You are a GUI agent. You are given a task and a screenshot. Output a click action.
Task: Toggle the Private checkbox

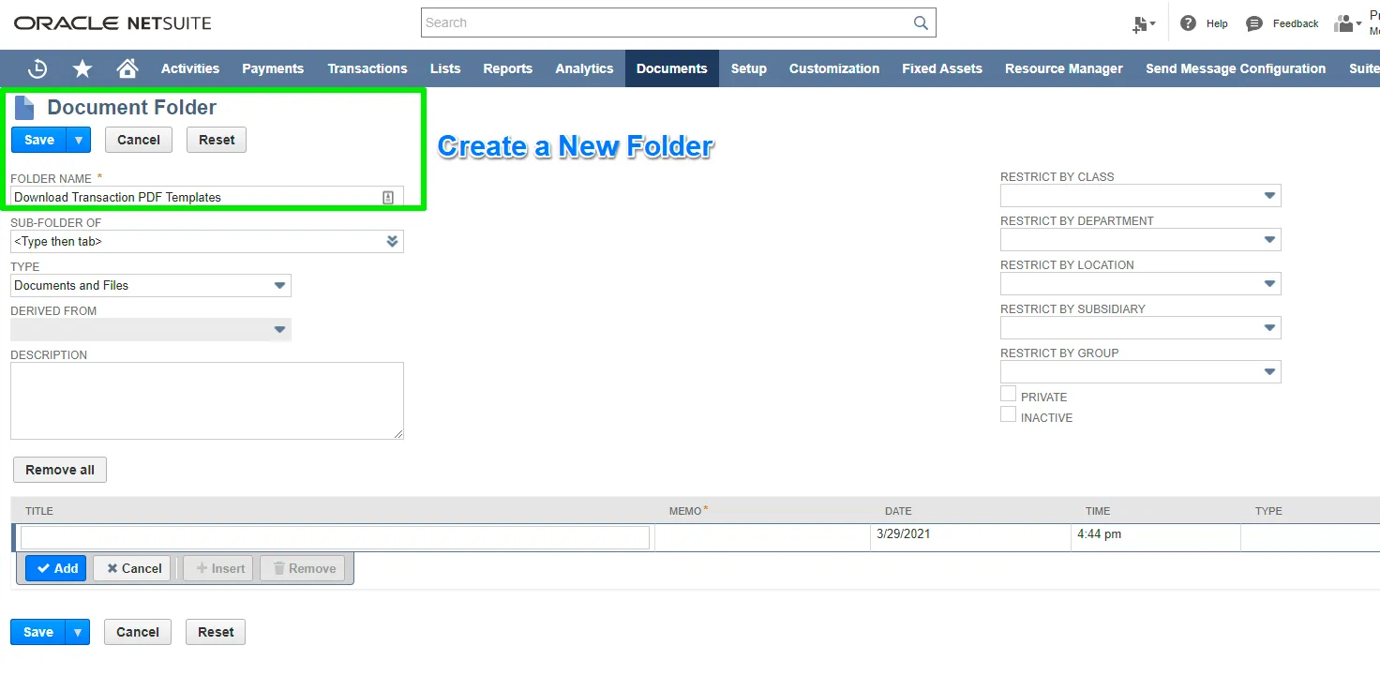1009,394
